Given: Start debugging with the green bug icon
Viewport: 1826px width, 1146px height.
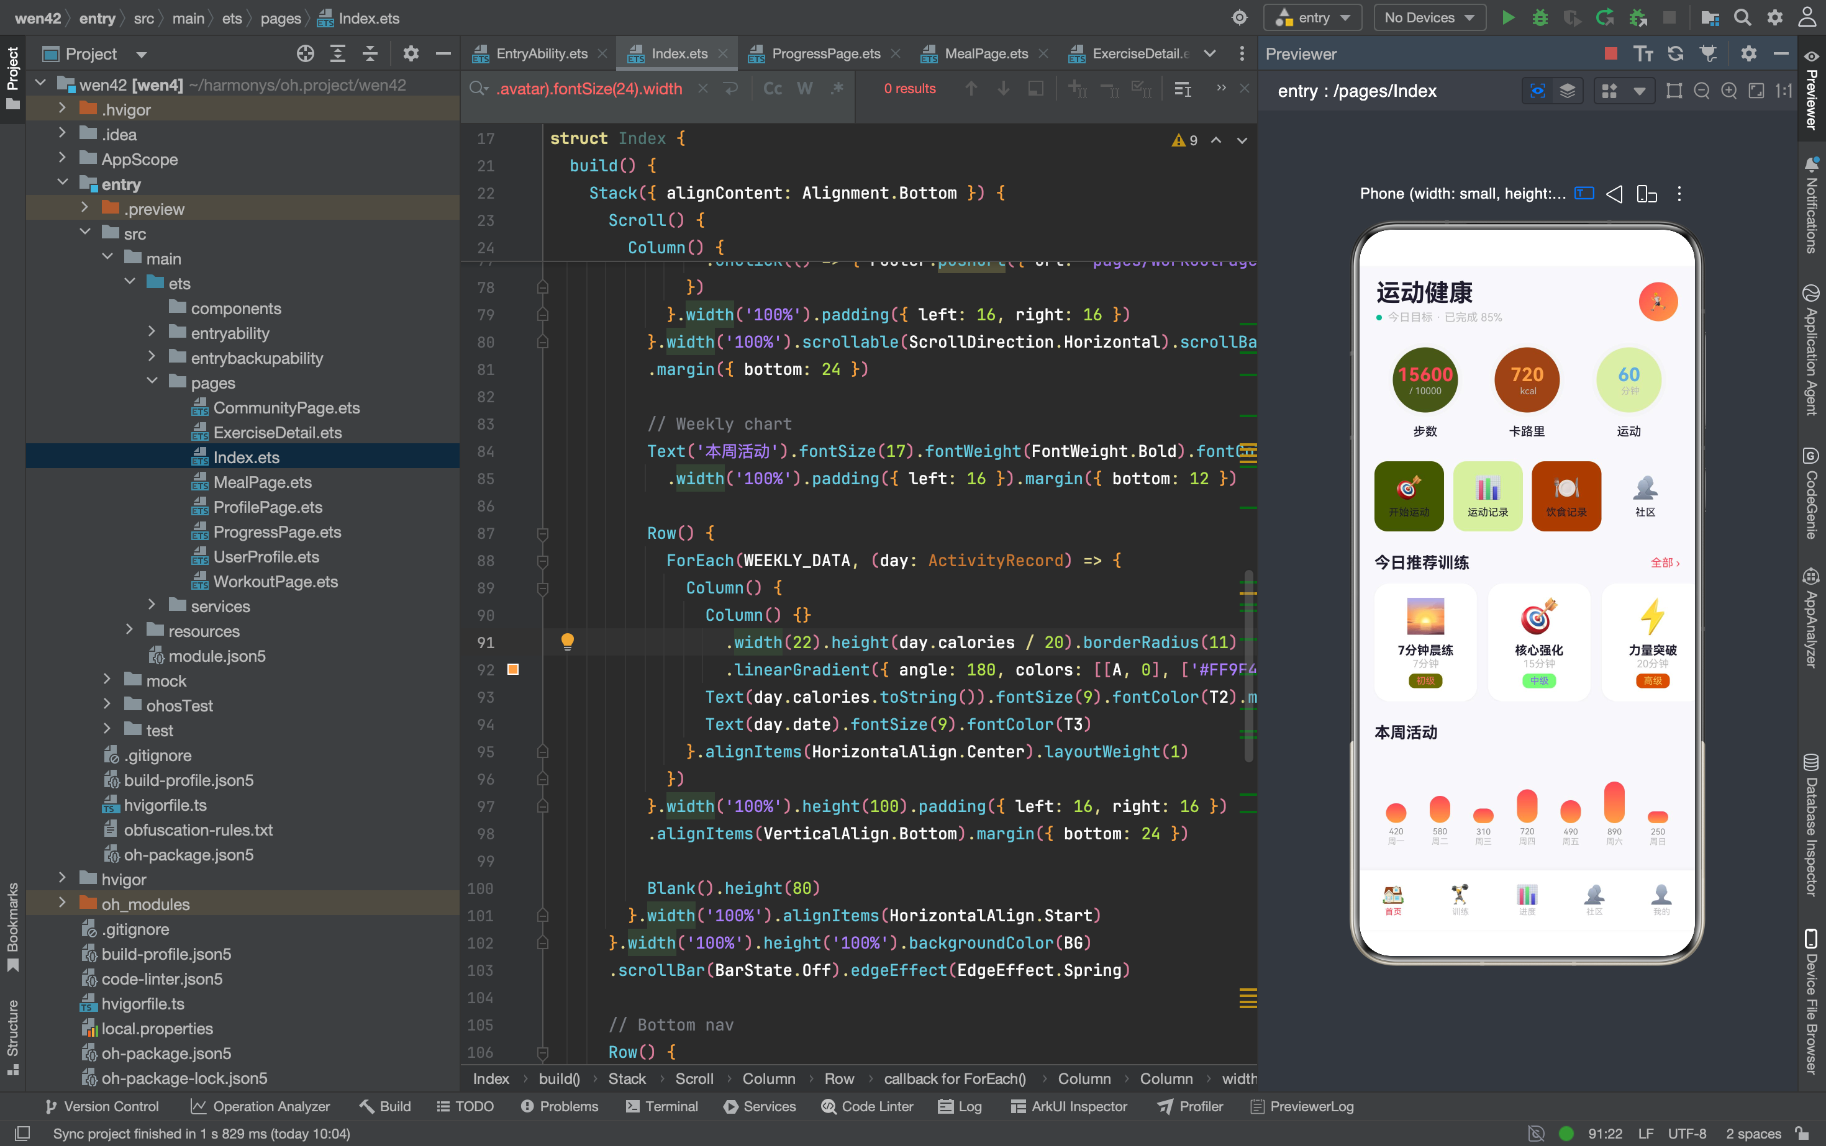Looking at the screenshot, I should coord(1539,17).
